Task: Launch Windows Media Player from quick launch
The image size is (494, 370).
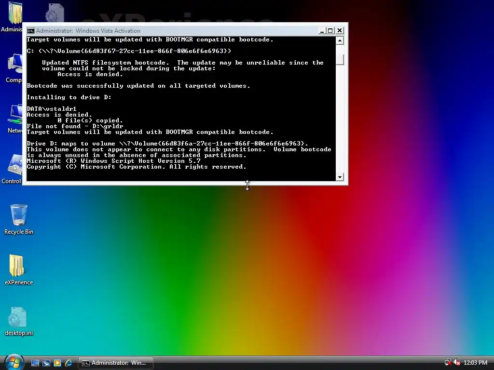Action: [x=57, y=363]
